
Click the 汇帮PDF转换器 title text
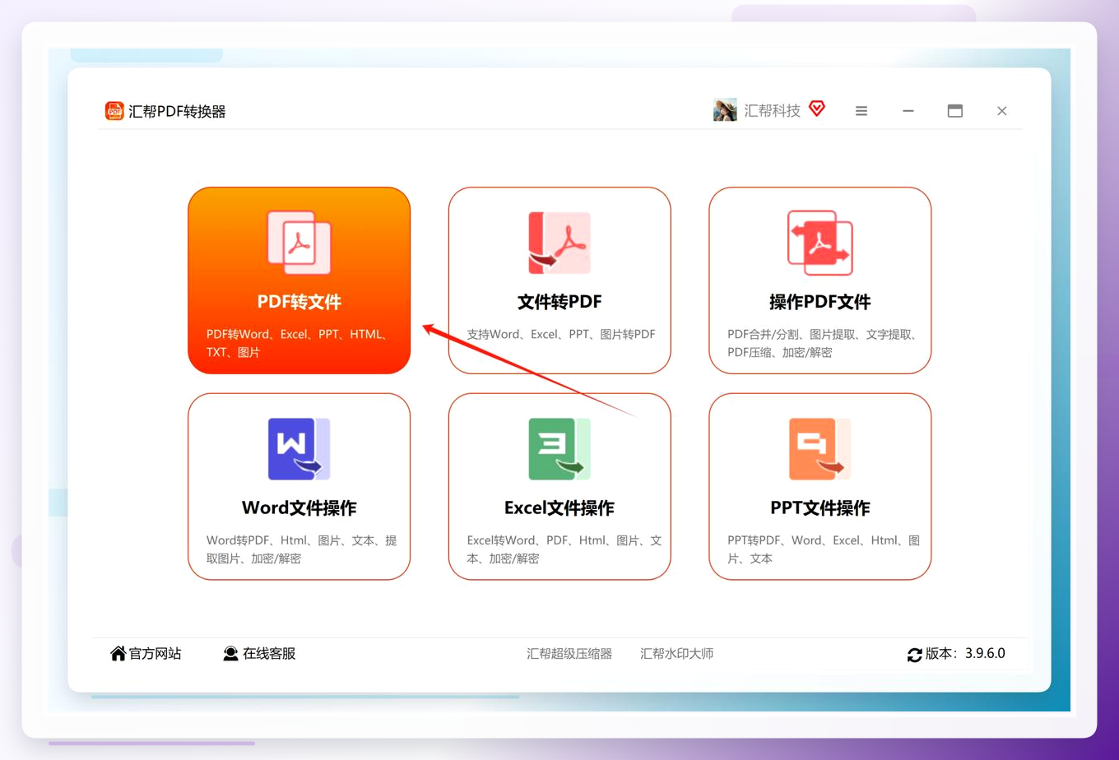tap(177, 111)
